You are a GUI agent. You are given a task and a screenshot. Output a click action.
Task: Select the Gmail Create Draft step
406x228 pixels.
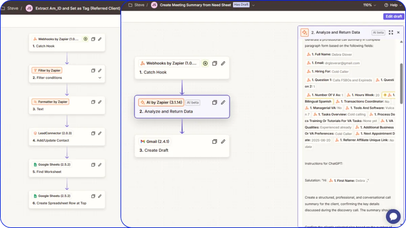tap(182, 146)
